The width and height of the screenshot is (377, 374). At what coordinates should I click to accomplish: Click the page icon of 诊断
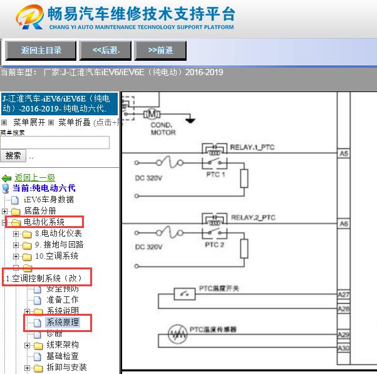[38, 335]
